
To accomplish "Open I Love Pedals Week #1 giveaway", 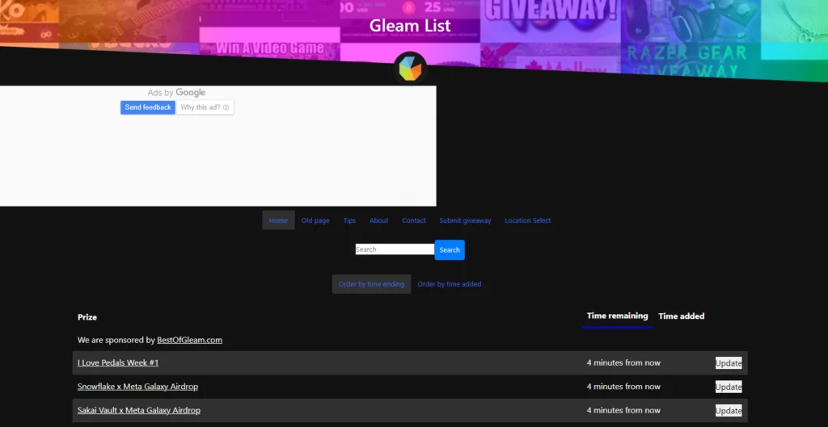I will [118, 362].
